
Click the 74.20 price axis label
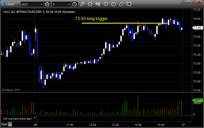pos(197,10)
